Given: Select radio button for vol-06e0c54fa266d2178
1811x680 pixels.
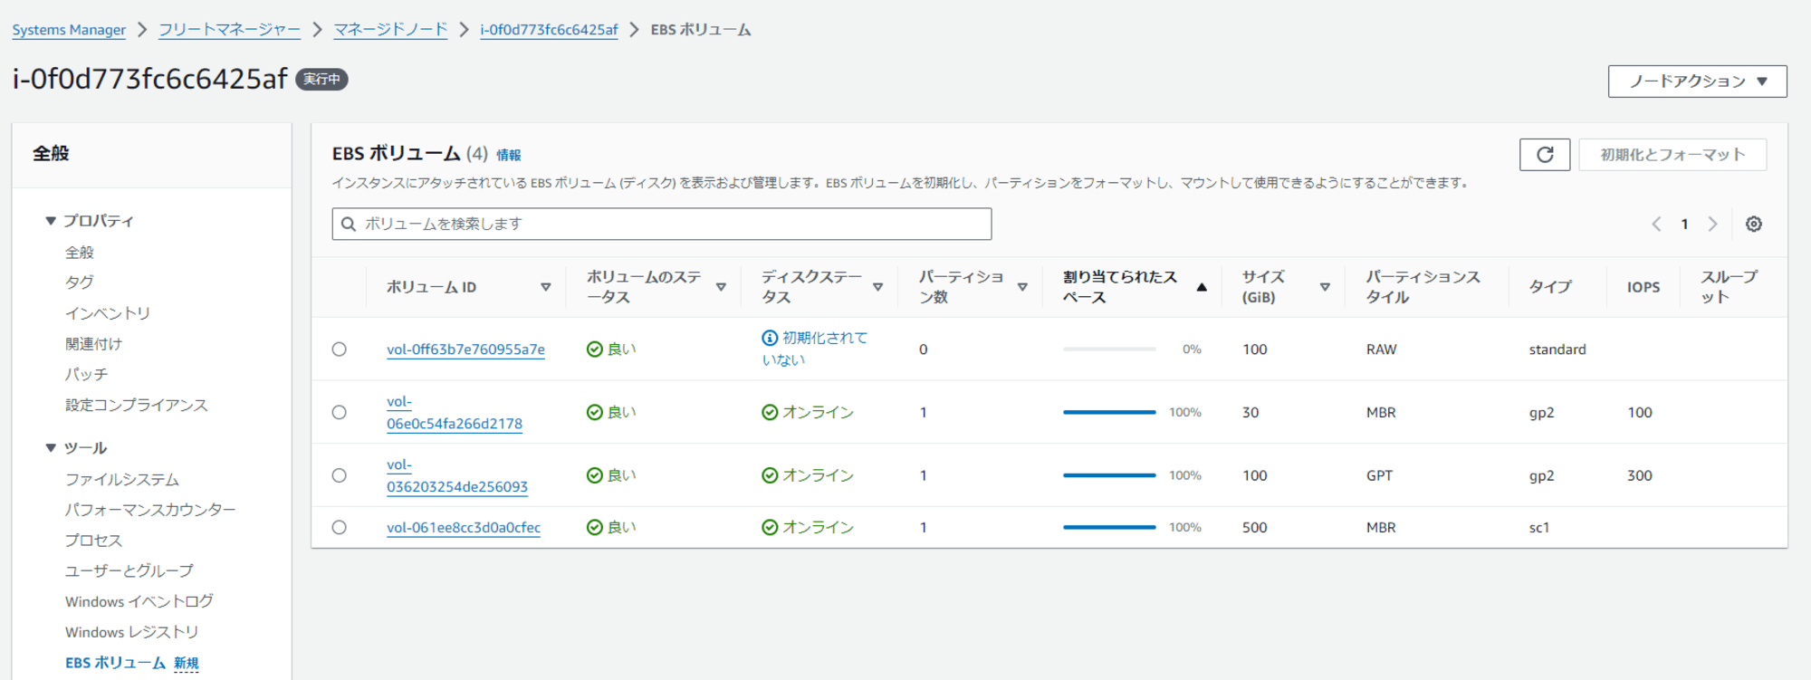Looking at the screenshot, I should 340,413.
